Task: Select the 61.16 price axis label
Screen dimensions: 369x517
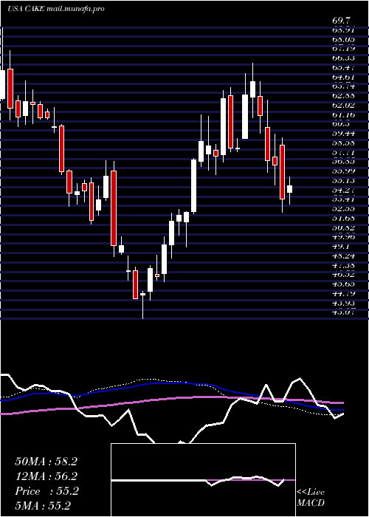Action: point(343,114)
